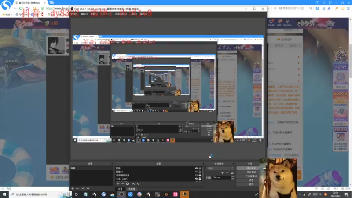The height and width of the screenshot is (198, 352).
Task: Remove the scene transition with the minus icon
Action: (227, 173)
